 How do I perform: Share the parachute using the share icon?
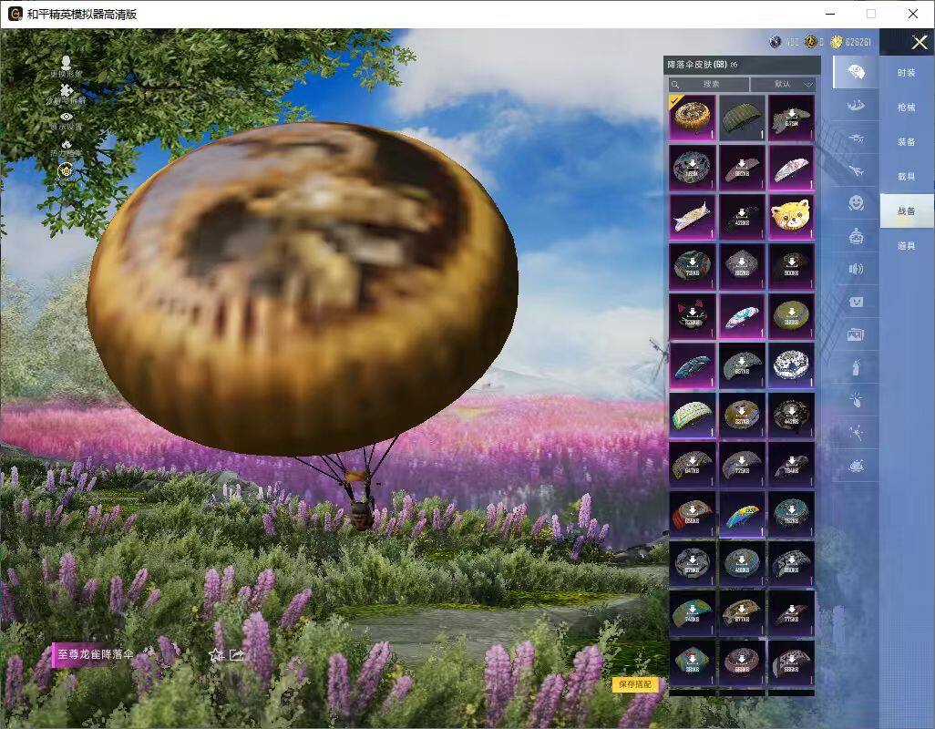237,655
